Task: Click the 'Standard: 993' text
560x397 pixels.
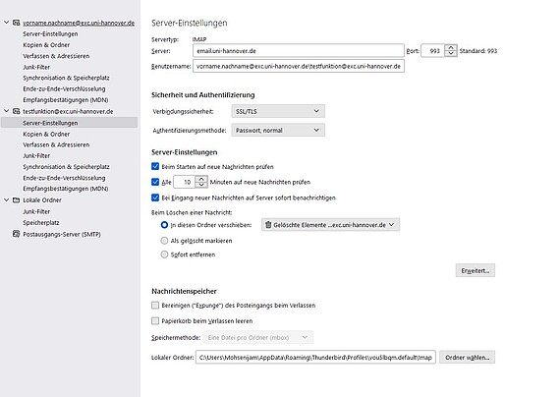Action: [478, 51]
